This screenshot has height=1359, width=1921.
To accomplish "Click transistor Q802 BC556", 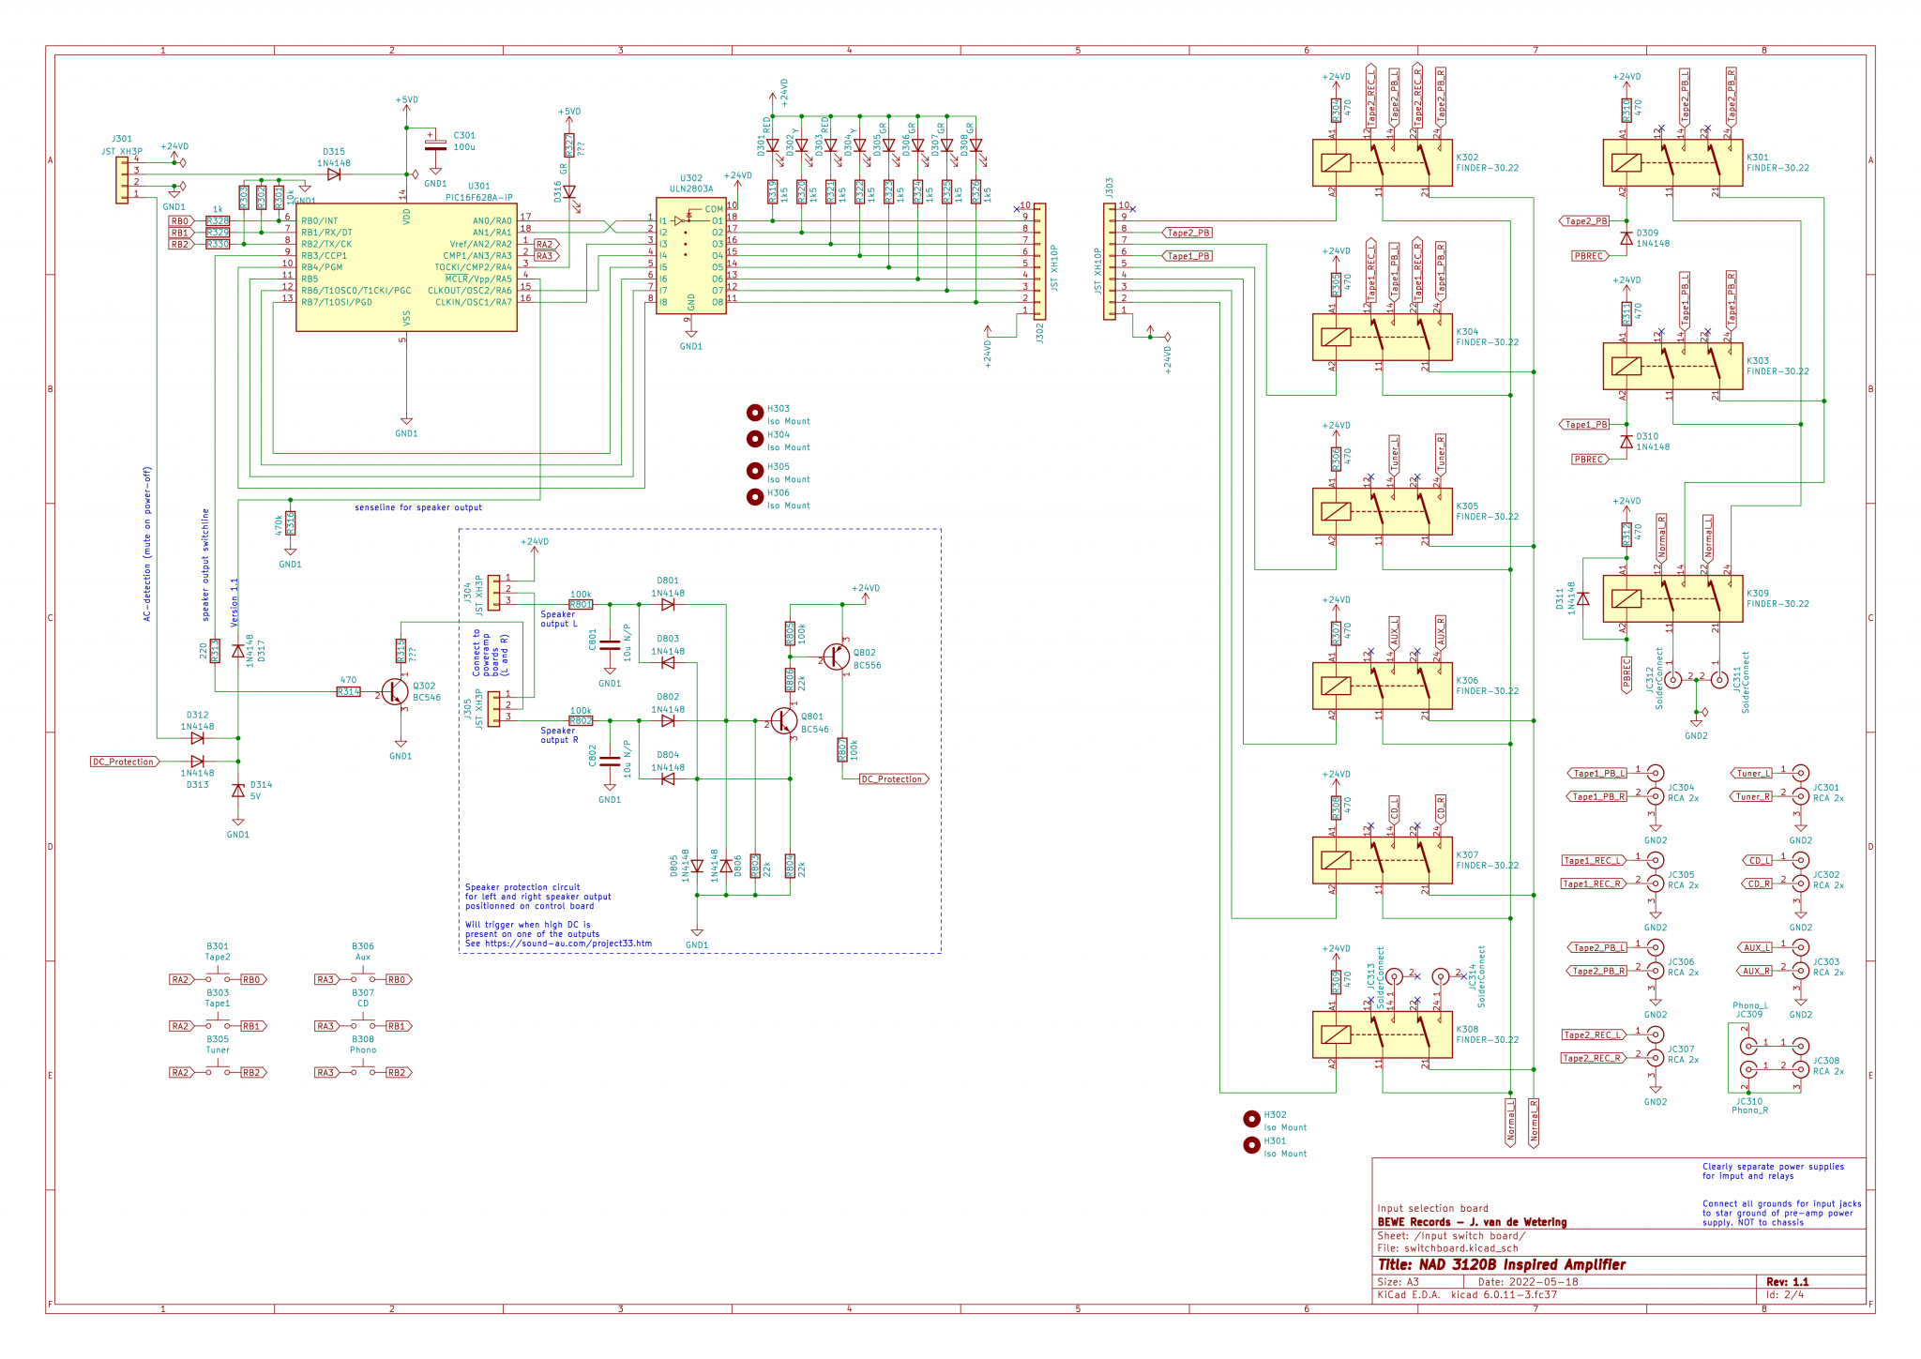I will (836, 657).
